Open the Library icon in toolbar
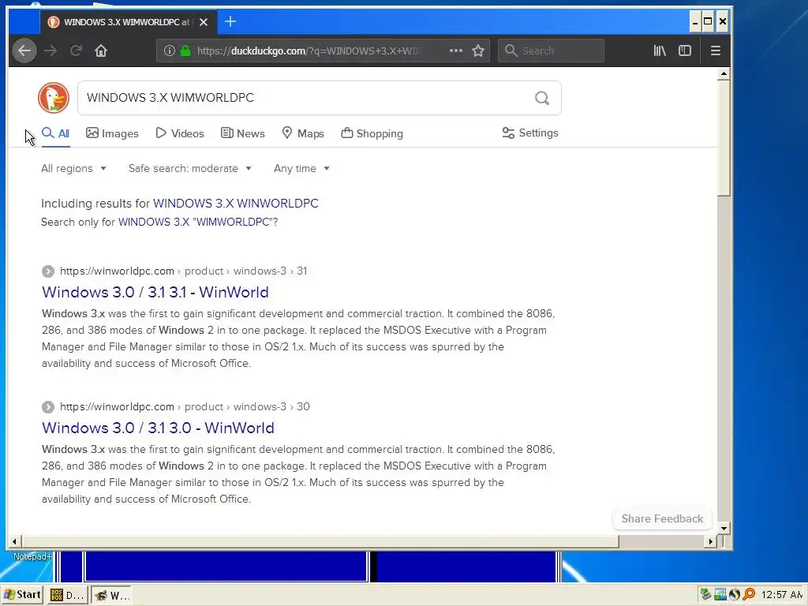Screen dimensions: 808x606 click(660, 50)
